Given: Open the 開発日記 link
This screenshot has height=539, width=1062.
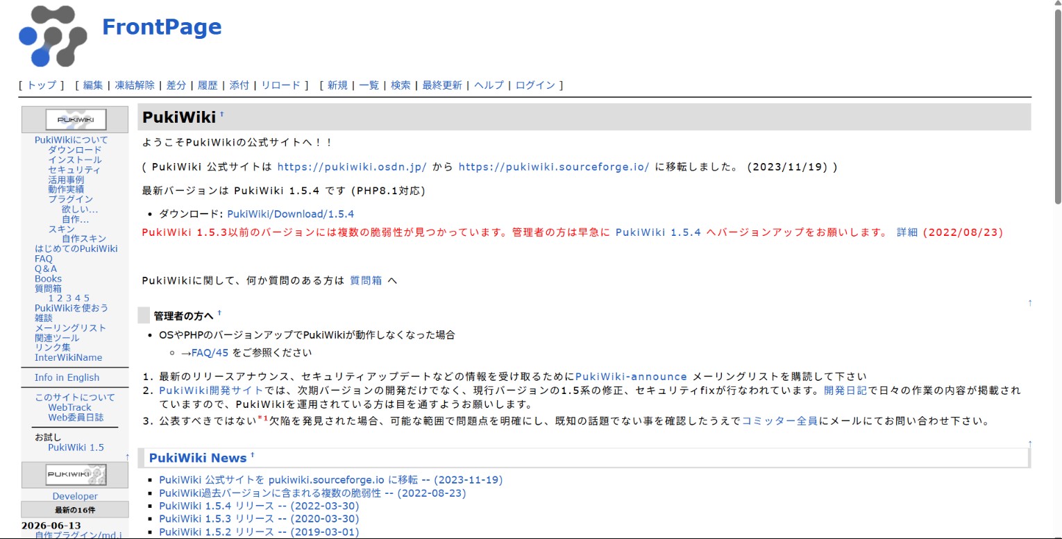Looking at the screenshot, I should pos(845,391).
